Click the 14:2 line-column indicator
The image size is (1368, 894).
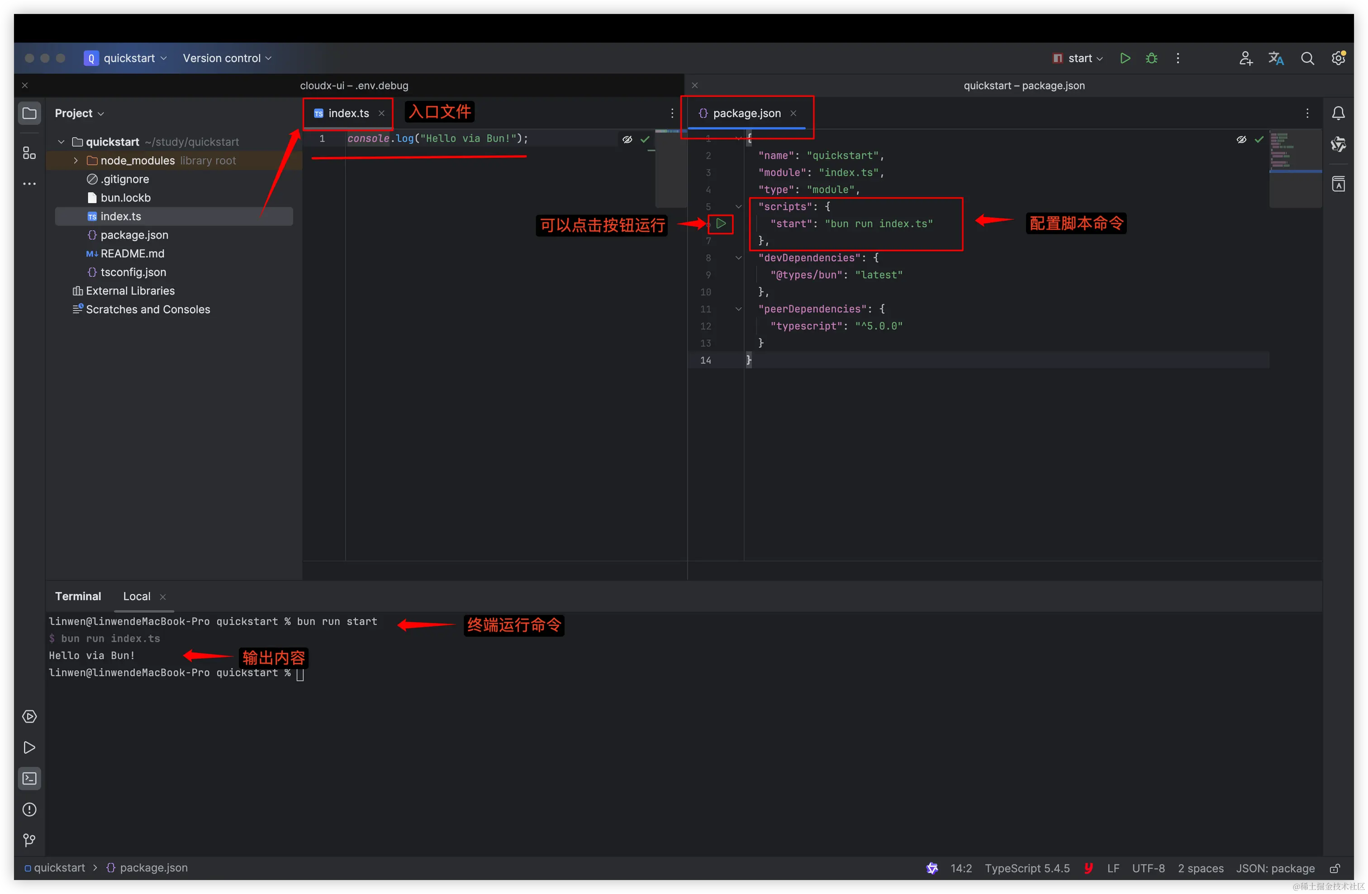[x=960, y=868]
